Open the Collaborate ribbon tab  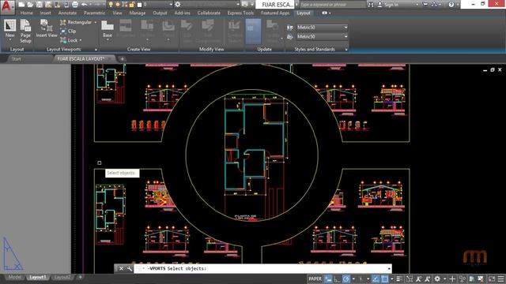[209, 13]
